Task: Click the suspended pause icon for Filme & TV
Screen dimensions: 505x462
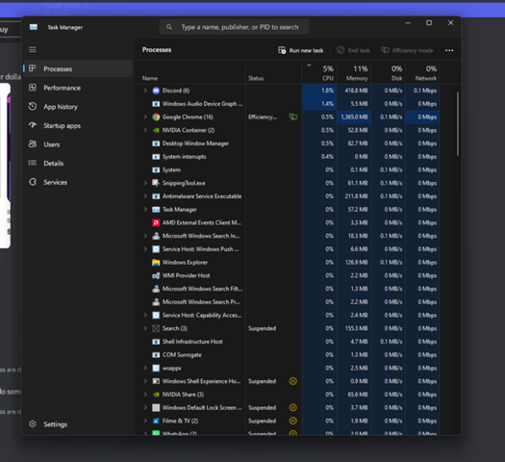Action: click(x=293, y=421)
